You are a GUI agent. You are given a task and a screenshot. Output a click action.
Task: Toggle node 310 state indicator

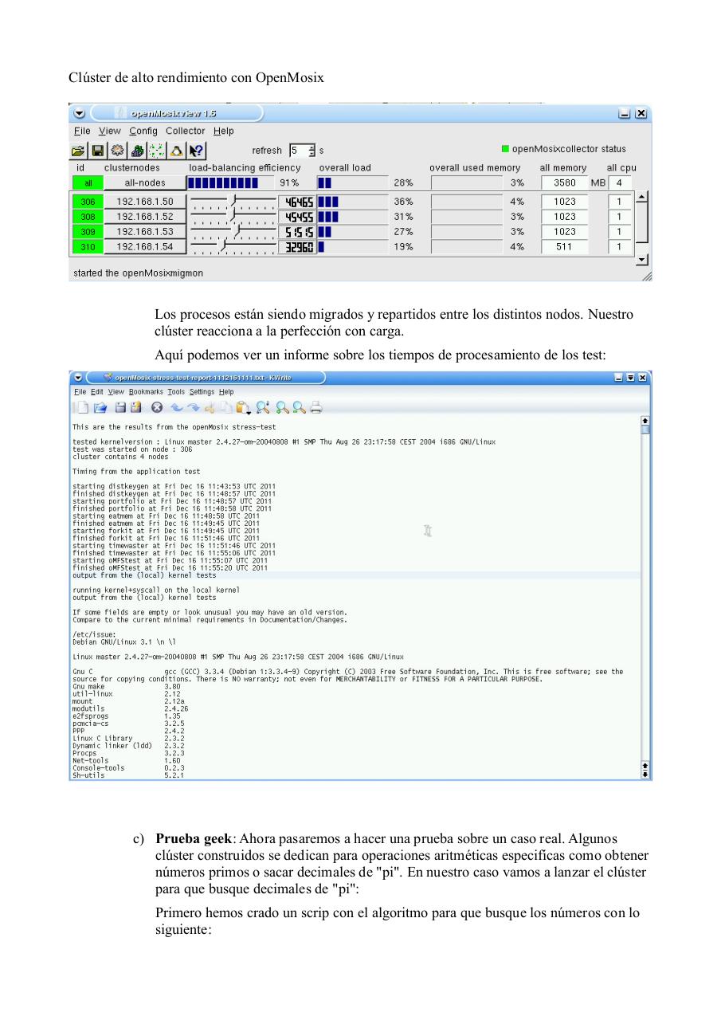[86, 246]
